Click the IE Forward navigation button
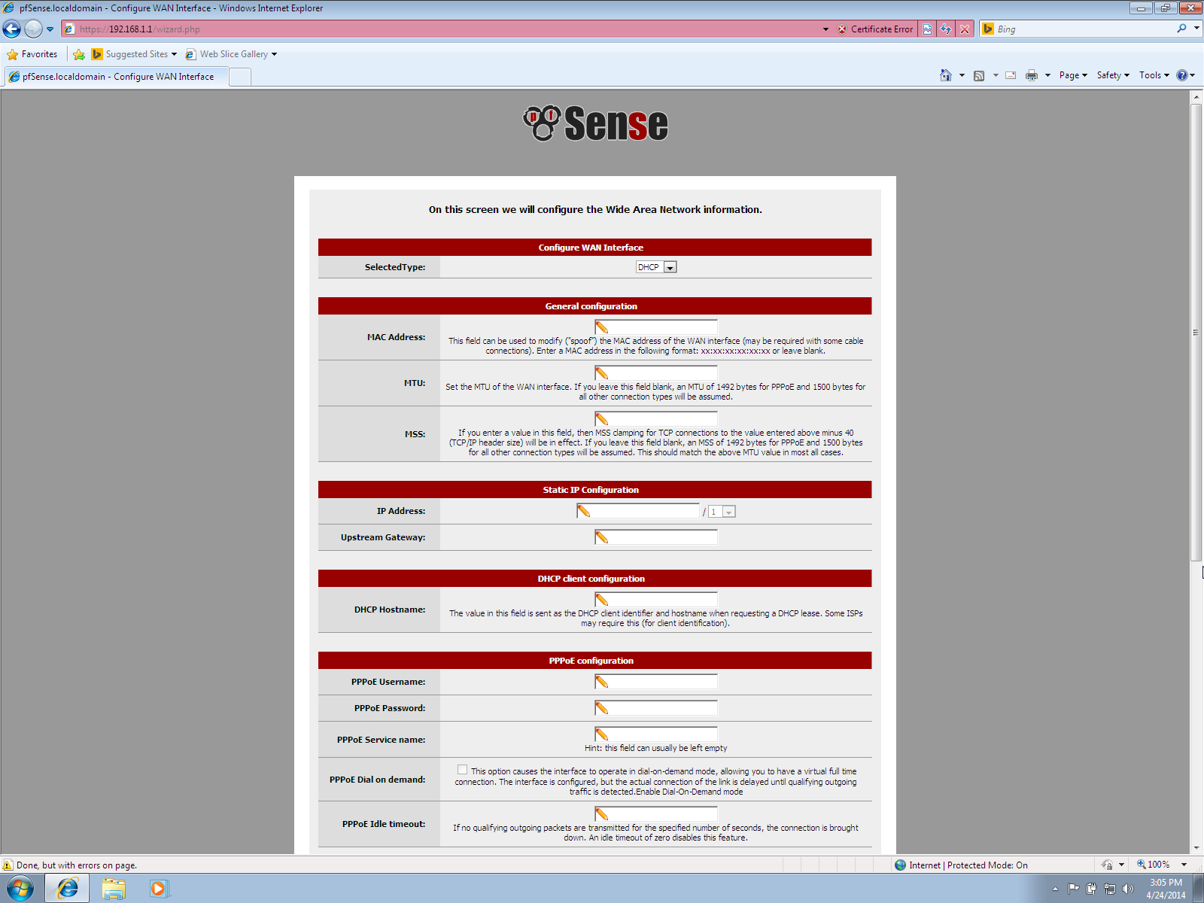The image size is (1204, 903). coord(33,29)
